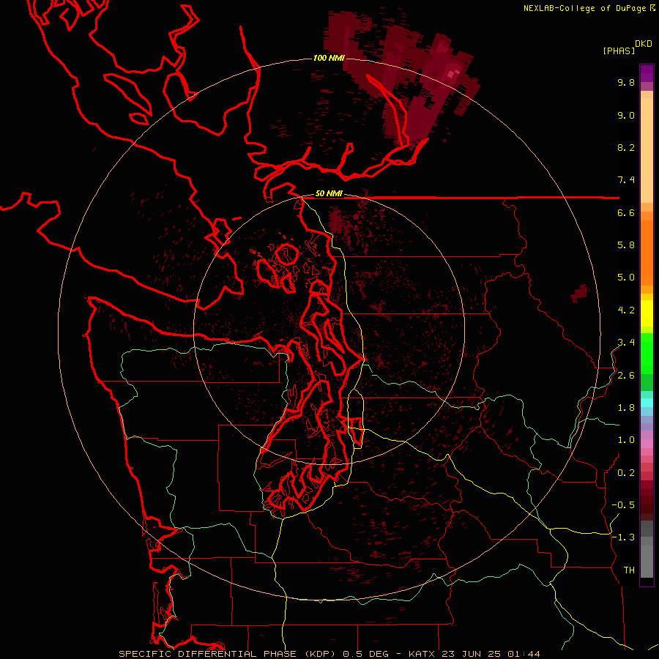The width and height of the screenshot is (659, 659).
Task: Click the [PHAS] label above color scale
Action: click(x=618, y=51)
